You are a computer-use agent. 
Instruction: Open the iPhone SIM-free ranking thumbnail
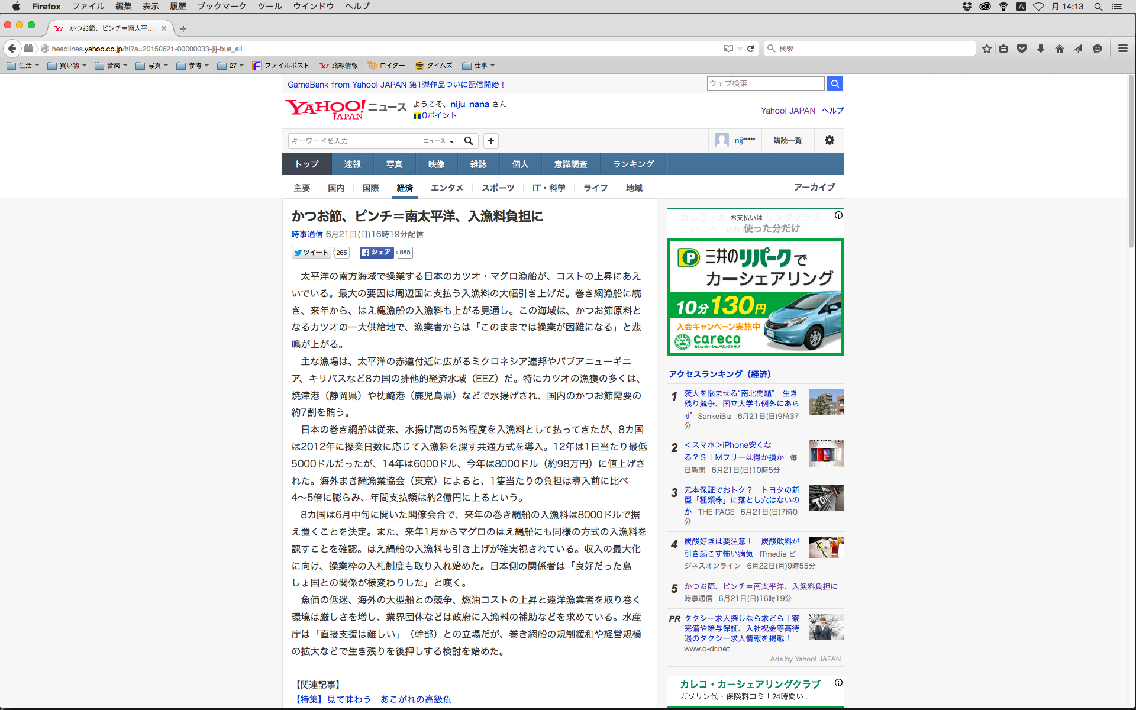pos(826,453)
